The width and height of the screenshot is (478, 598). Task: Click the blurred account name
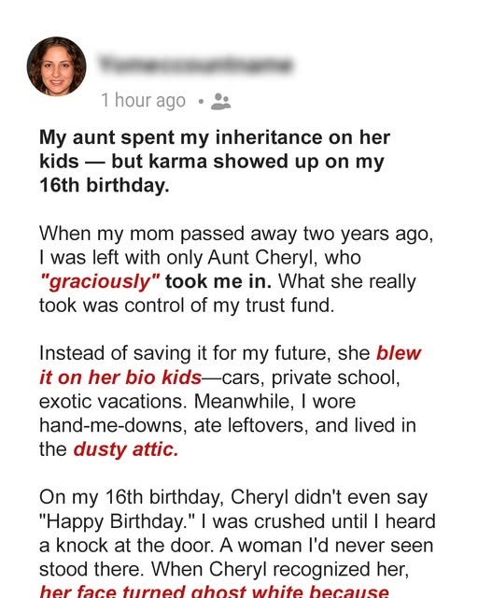195,64
